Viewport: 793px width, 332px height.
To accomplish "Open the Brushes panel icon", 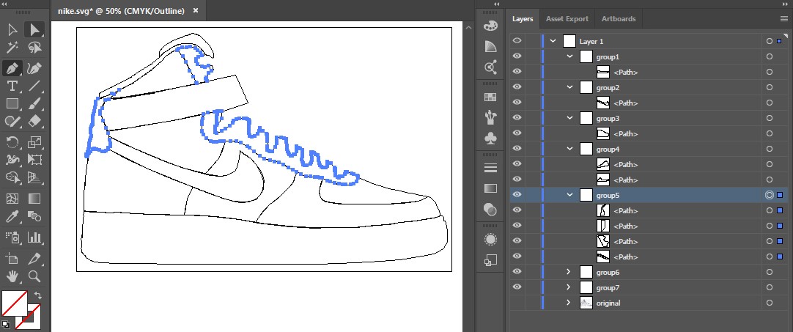I will click(x=490, y=117).
